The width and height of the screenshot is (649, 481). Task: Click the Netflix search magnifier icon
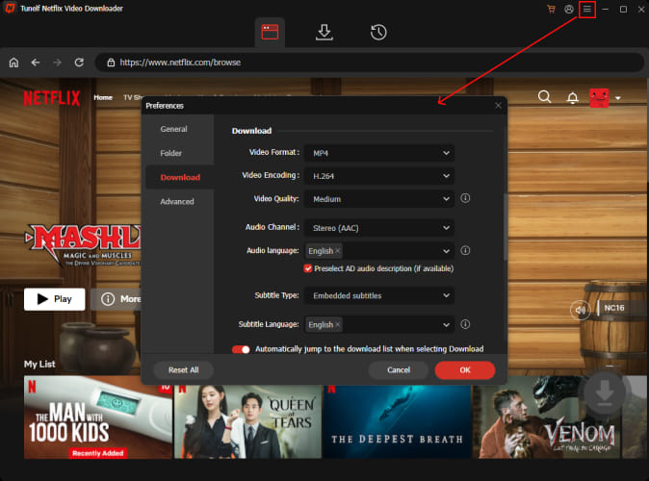pyautogui.click(x=544, y=97)
